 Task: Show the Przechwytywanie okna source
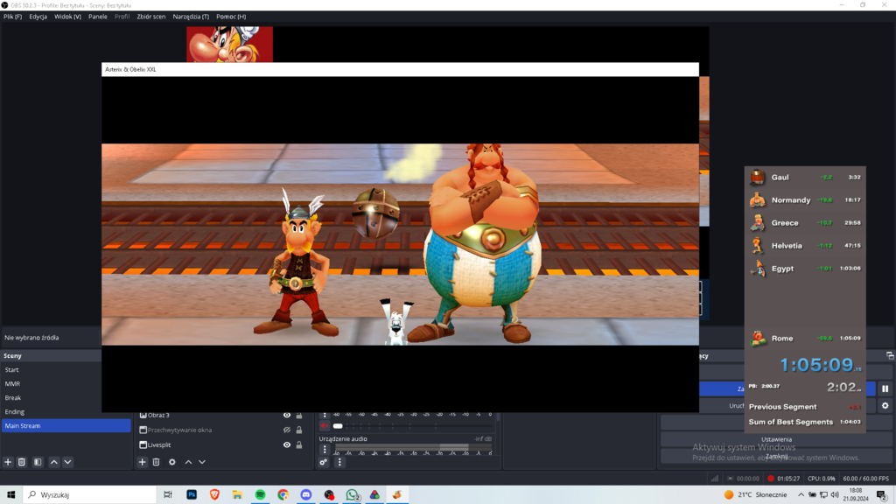pyautogui.click(x=287, y=430)
